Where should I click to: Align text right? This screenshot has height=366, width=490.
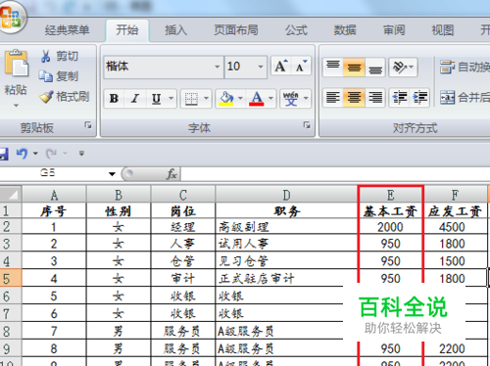375,97
